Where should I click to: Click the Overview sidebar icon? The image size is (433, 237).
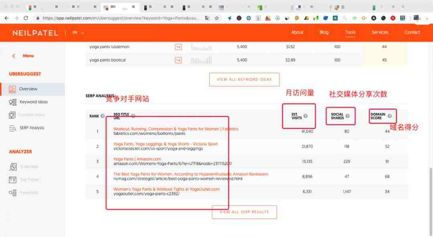pyautogui.click(x=12, y=89)
